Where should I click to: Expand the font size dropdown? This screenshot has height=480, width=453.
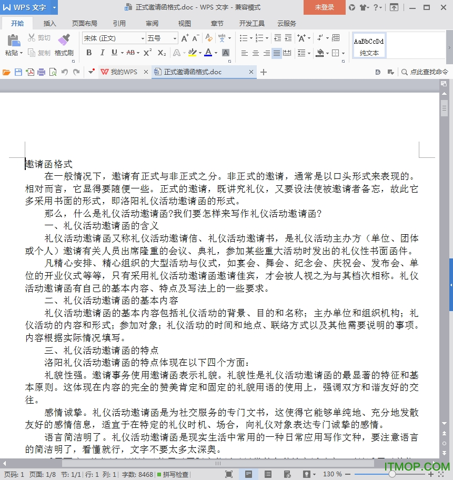click(x=175, y=38)
